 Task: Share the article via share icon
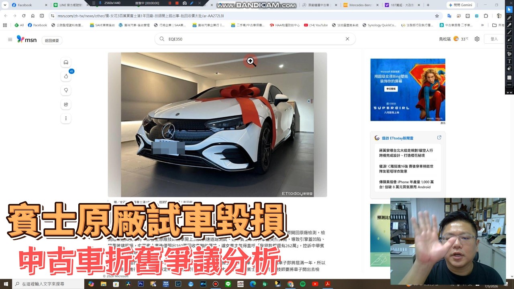[66, 104]
